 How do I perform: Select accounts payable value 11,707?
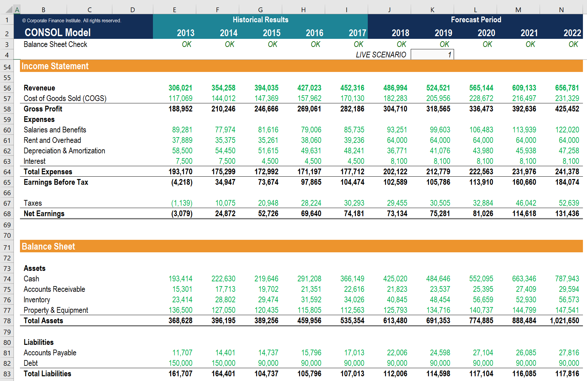182,353
